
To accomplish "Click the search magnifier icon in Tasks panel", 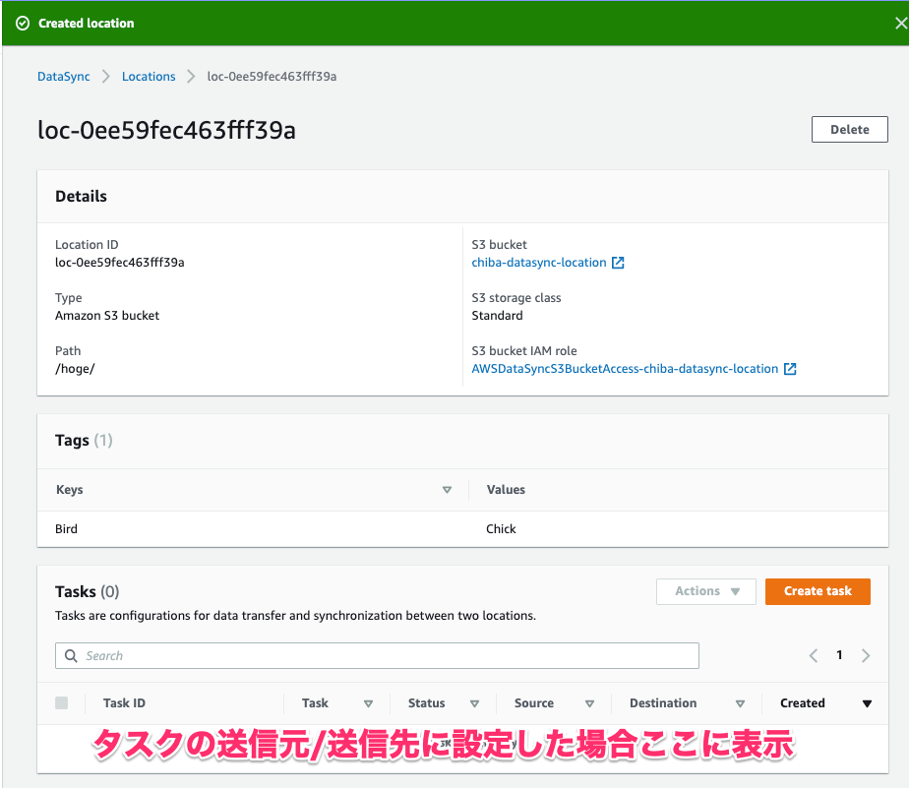I will pos(70,655).
